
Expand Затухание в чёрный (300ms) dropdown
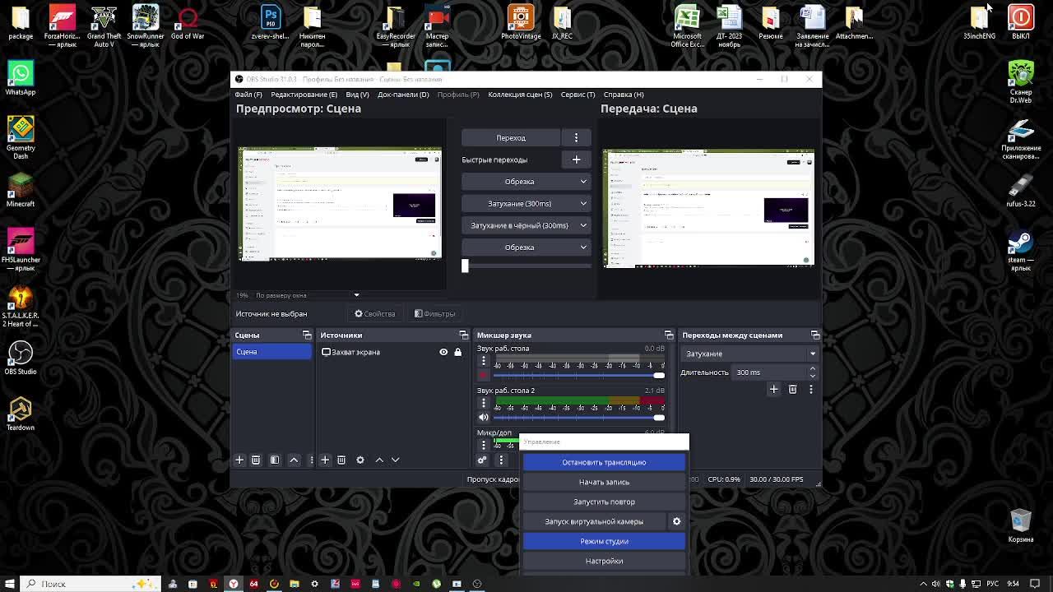583,225
